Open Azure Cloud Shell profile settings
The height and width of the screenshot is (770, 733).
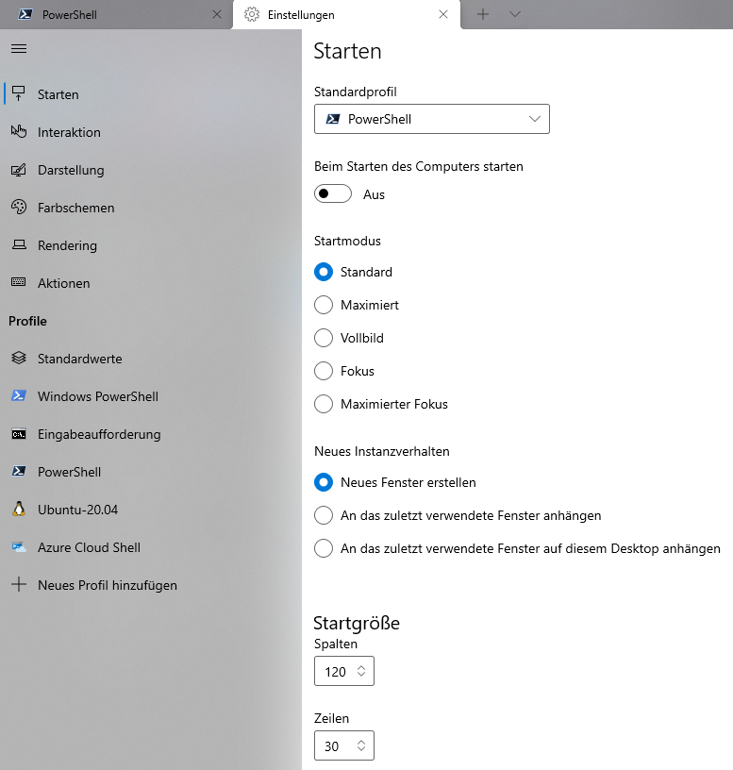[151, 547]
